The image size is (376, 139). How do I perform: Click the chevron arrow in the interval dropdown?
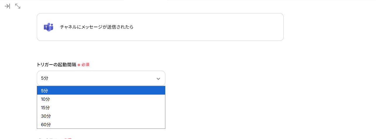[x=158, y=79]
